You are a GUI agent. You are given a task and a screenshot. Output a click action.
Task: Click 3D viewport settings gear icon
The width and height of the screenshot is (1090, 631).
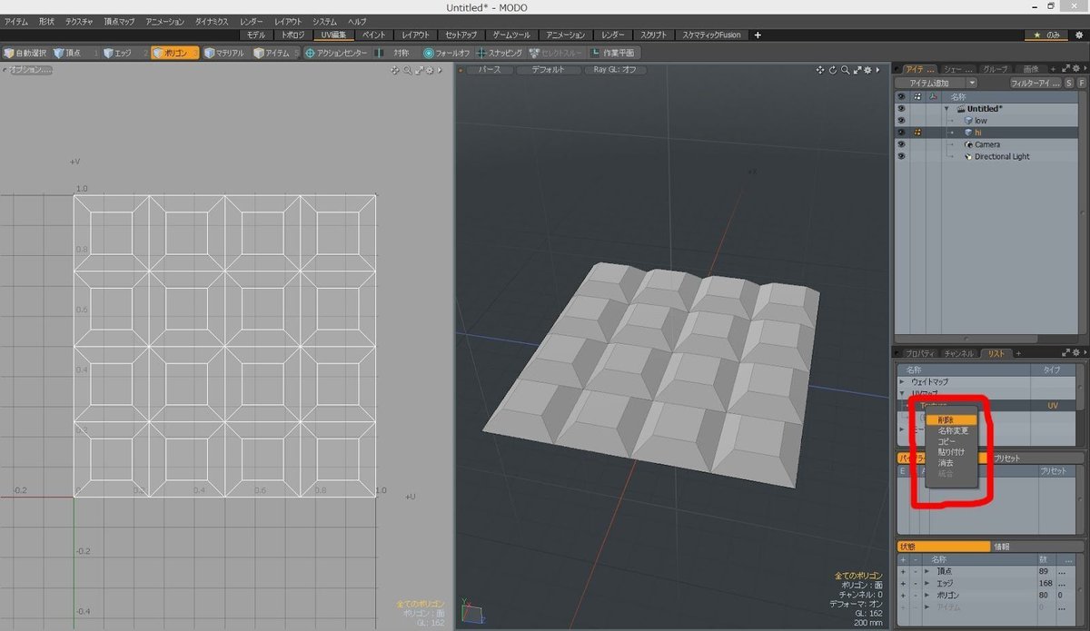click(868, 70)
